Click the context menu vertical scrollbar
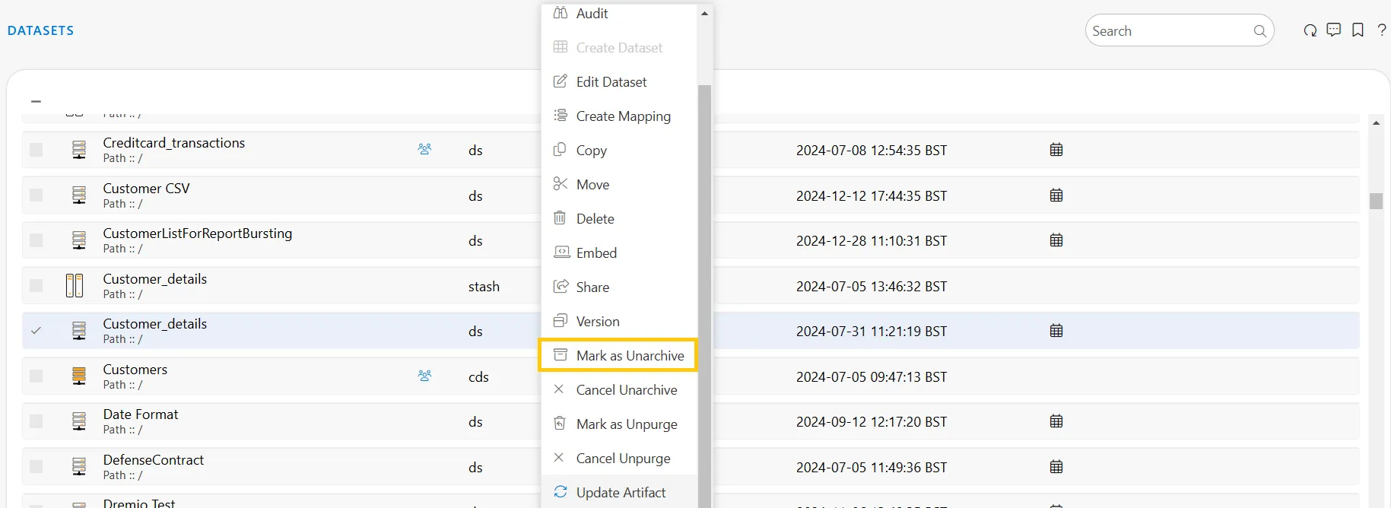This screenshot has width=1391, height=508. [704, 296]
